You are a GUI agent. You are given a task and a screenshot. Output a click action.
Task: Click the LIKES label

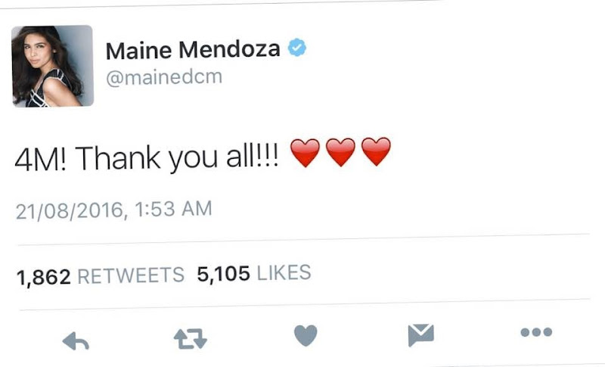(x=284, y=272)
